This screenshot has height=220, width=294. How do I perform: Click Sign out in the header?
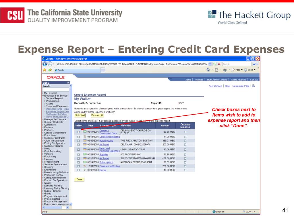point(254,80)
